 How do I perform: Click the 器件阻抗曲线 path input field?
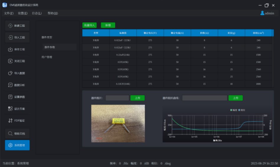pos(205,98)
